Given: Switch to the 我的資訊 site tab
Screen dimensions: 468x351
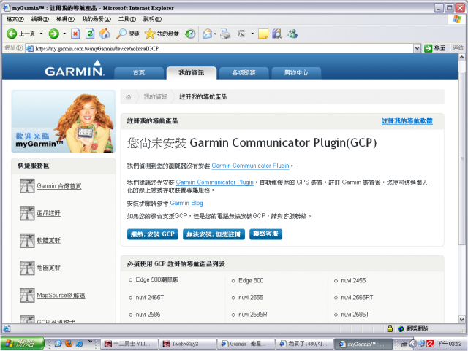Looking at the screenshot, I should point(192,73).
